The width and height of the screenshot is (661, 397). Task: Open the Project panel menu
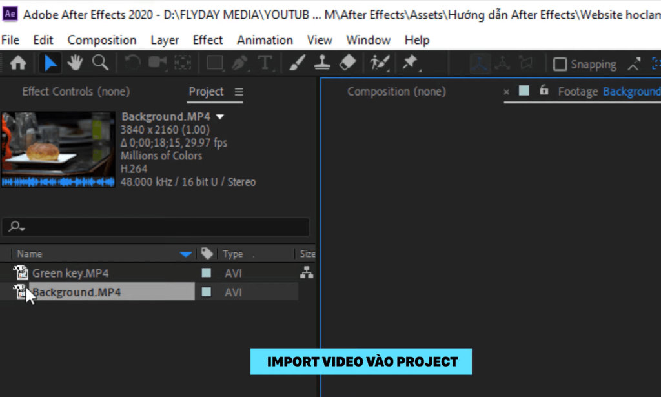[x=239, y=92]
